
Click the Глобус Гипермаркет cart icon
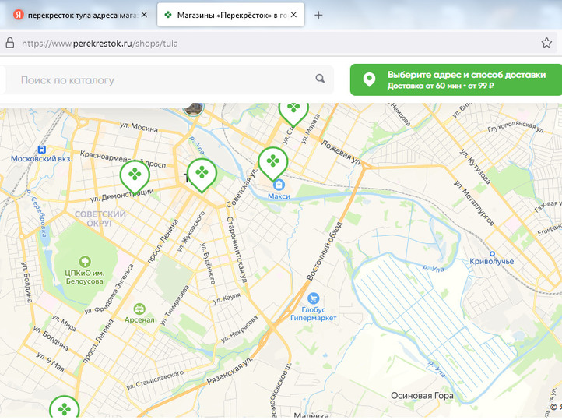click(x=313, y=298)
